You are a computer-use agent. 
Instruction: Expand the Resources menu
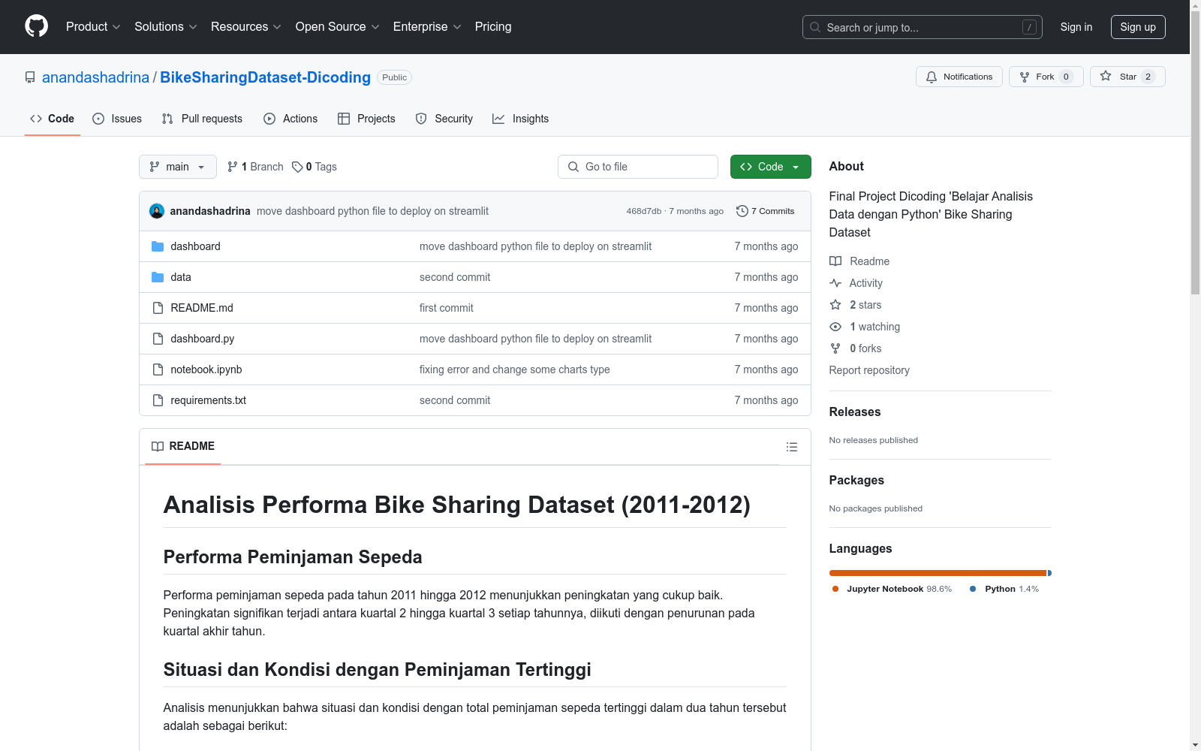click(246, 27)
